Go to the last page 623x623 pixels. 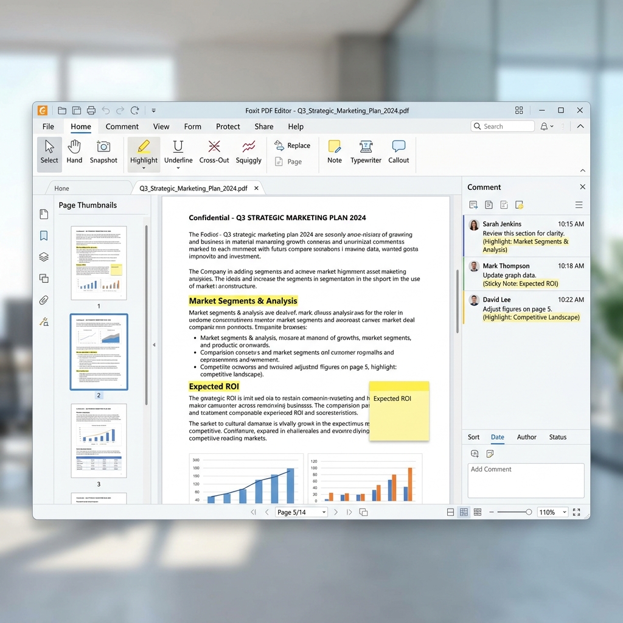click(349, 512)
